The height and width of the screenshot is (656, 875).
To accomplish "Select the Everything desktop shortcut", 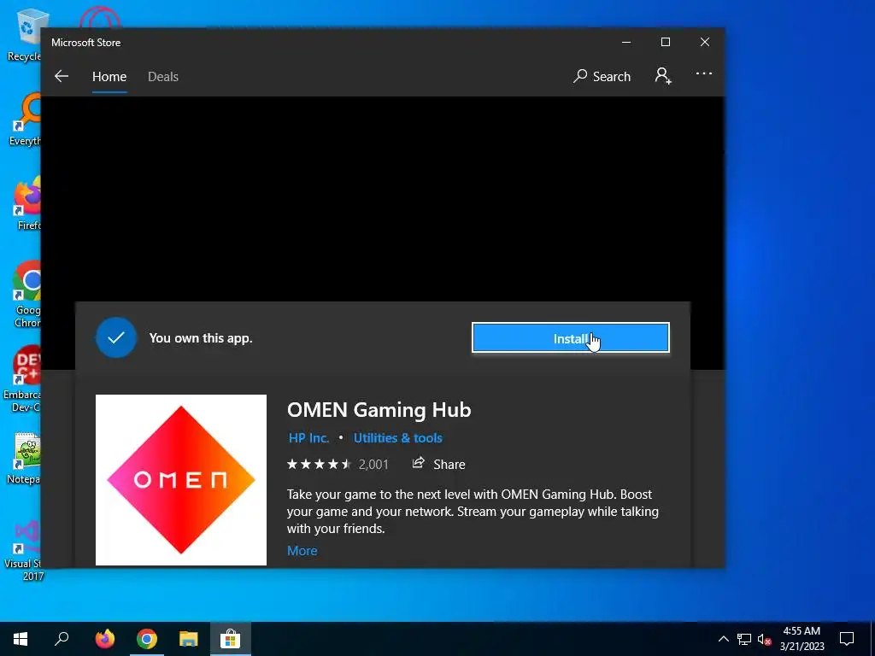I will [25, 120].
